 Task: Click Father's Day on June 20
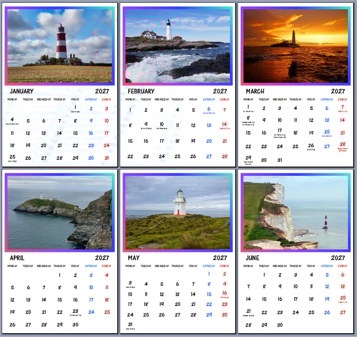342,298
